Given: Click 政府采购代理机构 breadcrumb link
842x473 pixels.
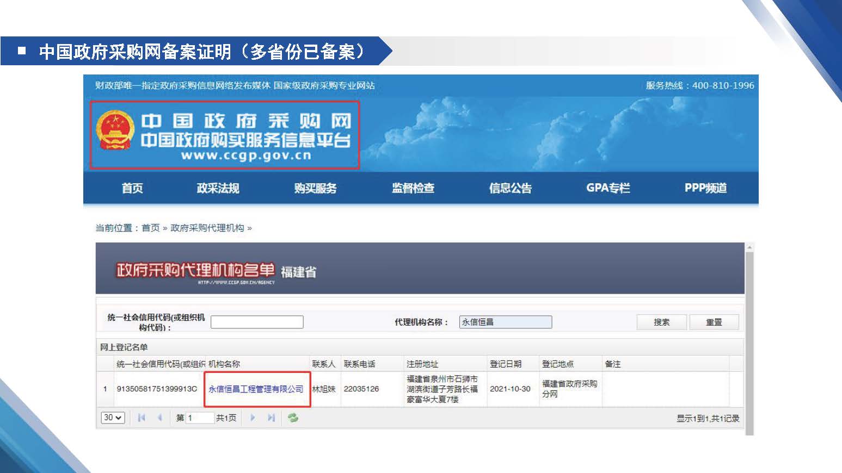Looking at the screenshot, I should (x=207, y=228).
